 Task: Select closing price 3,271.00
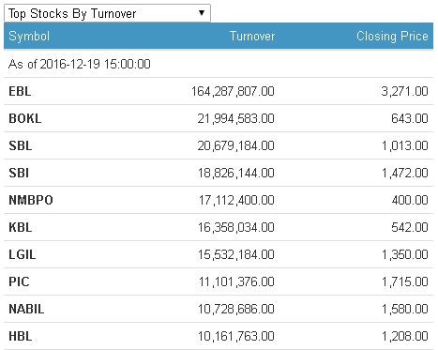point(404,91)
